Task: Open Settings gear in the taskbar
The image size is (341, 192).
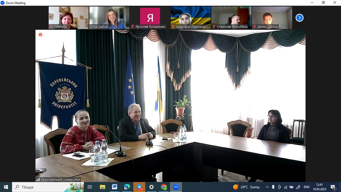Action: (x=151, y=187)
